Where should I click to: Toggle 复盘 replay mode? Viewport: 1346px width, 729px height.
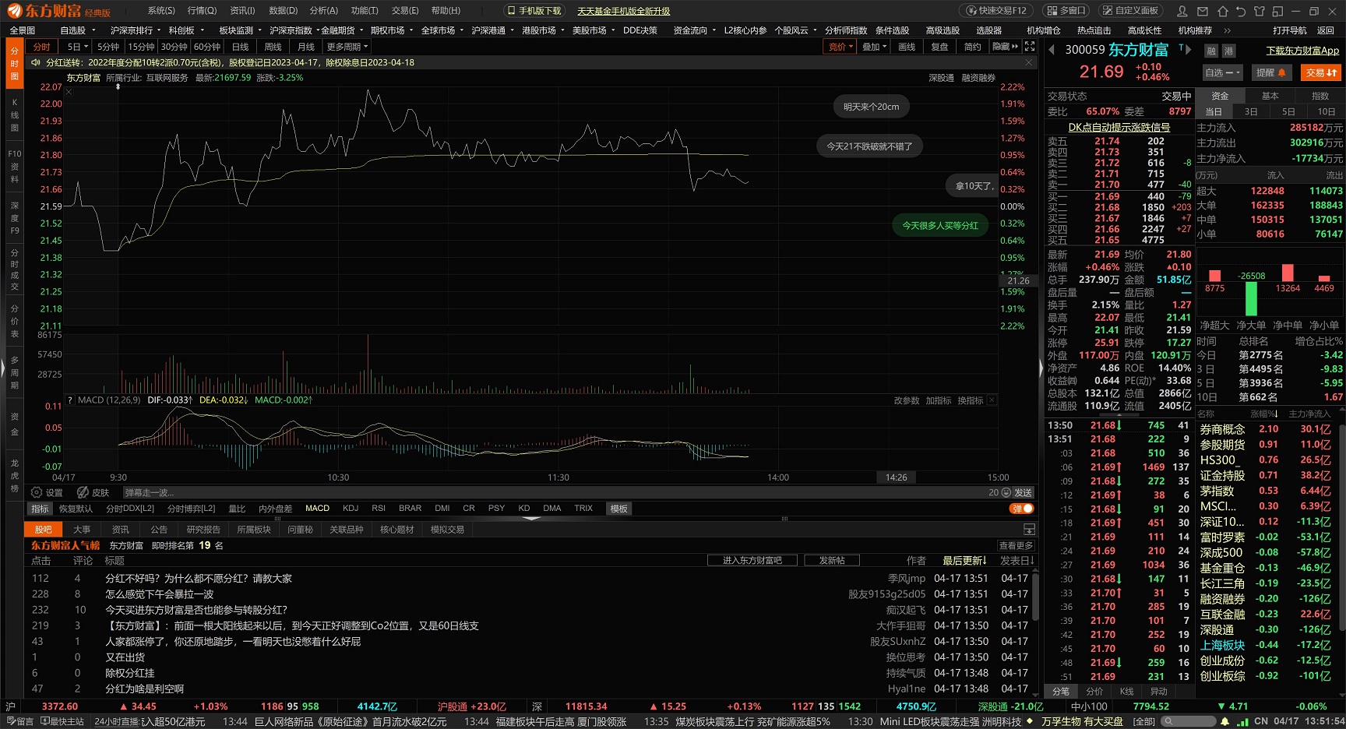[939, 47]
